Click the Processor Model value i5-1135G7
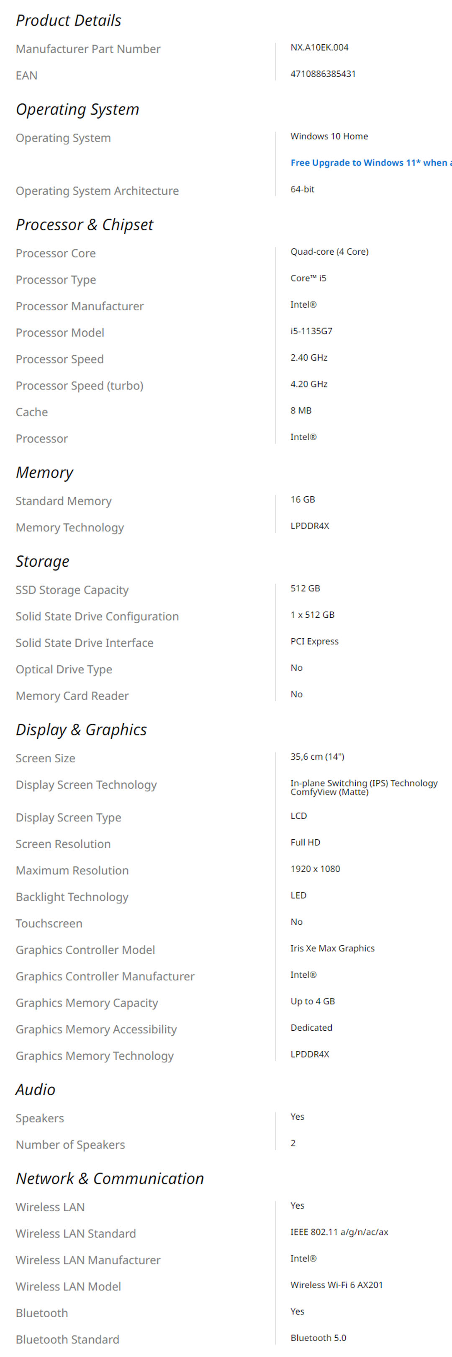 click(x=311, y=331)
